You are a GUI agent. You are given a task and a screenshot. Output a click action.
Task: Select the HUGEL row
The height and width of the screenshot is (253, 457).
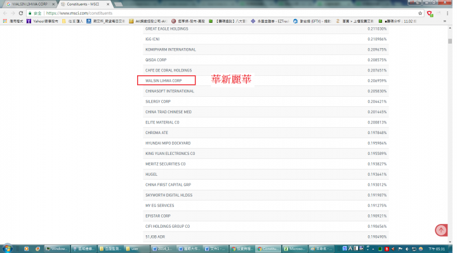coord(266,175)
